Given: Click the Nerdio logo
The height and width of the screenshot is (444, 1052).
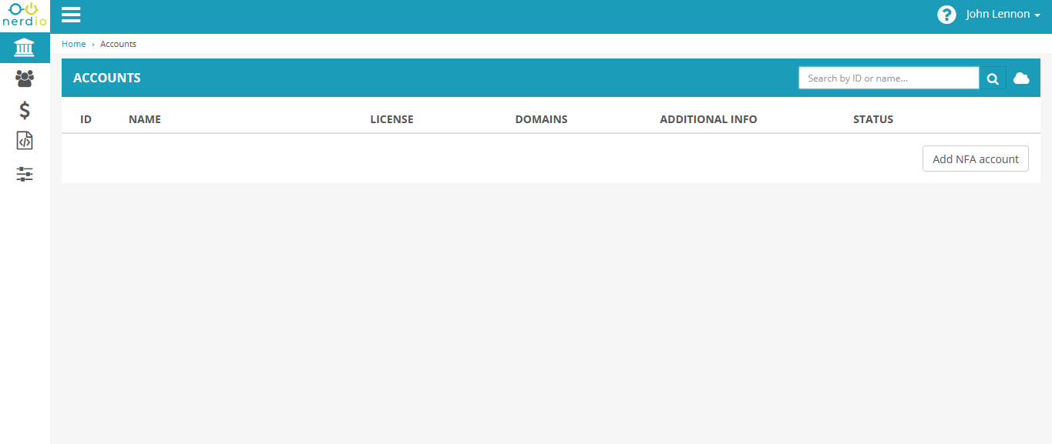Looking at the screenshot, I should pyautogui.click(x=25, y=15).
